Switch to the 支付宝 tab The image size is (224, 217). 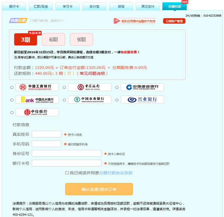tap(94, 6)
